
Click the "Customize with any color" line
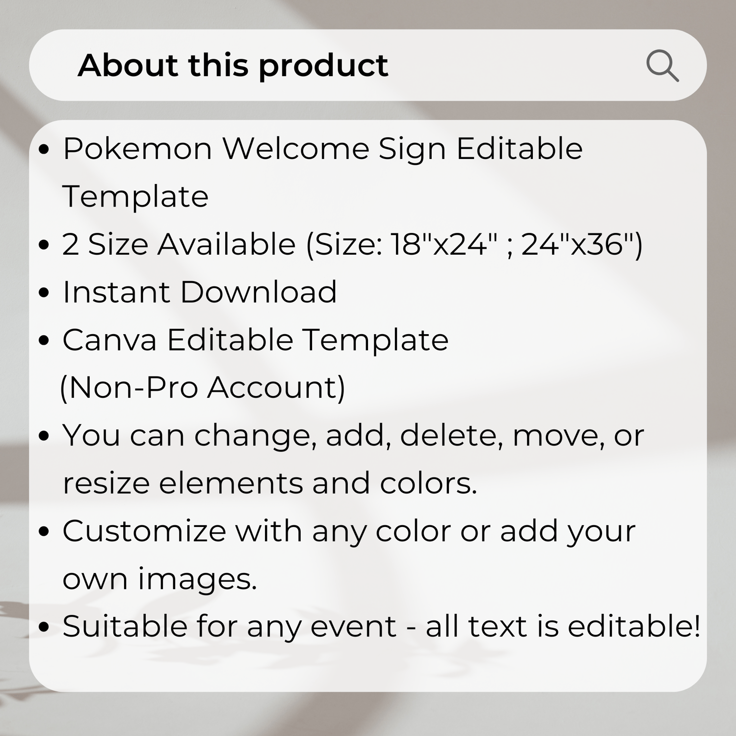coord(349,532)
